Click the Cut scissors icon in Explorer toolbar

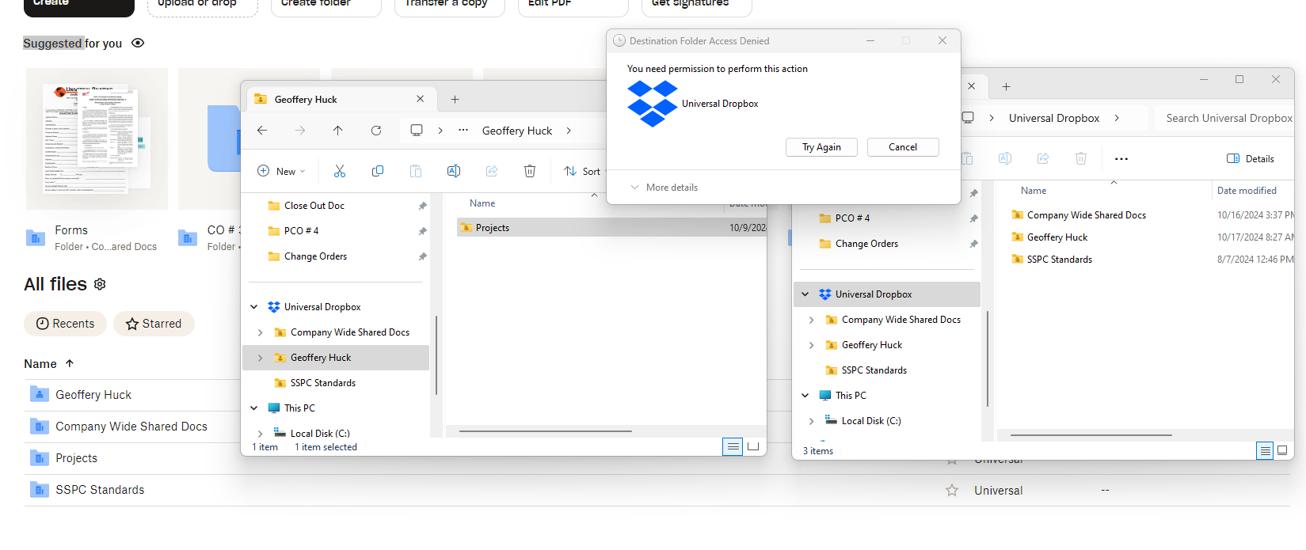pos(340,171)
